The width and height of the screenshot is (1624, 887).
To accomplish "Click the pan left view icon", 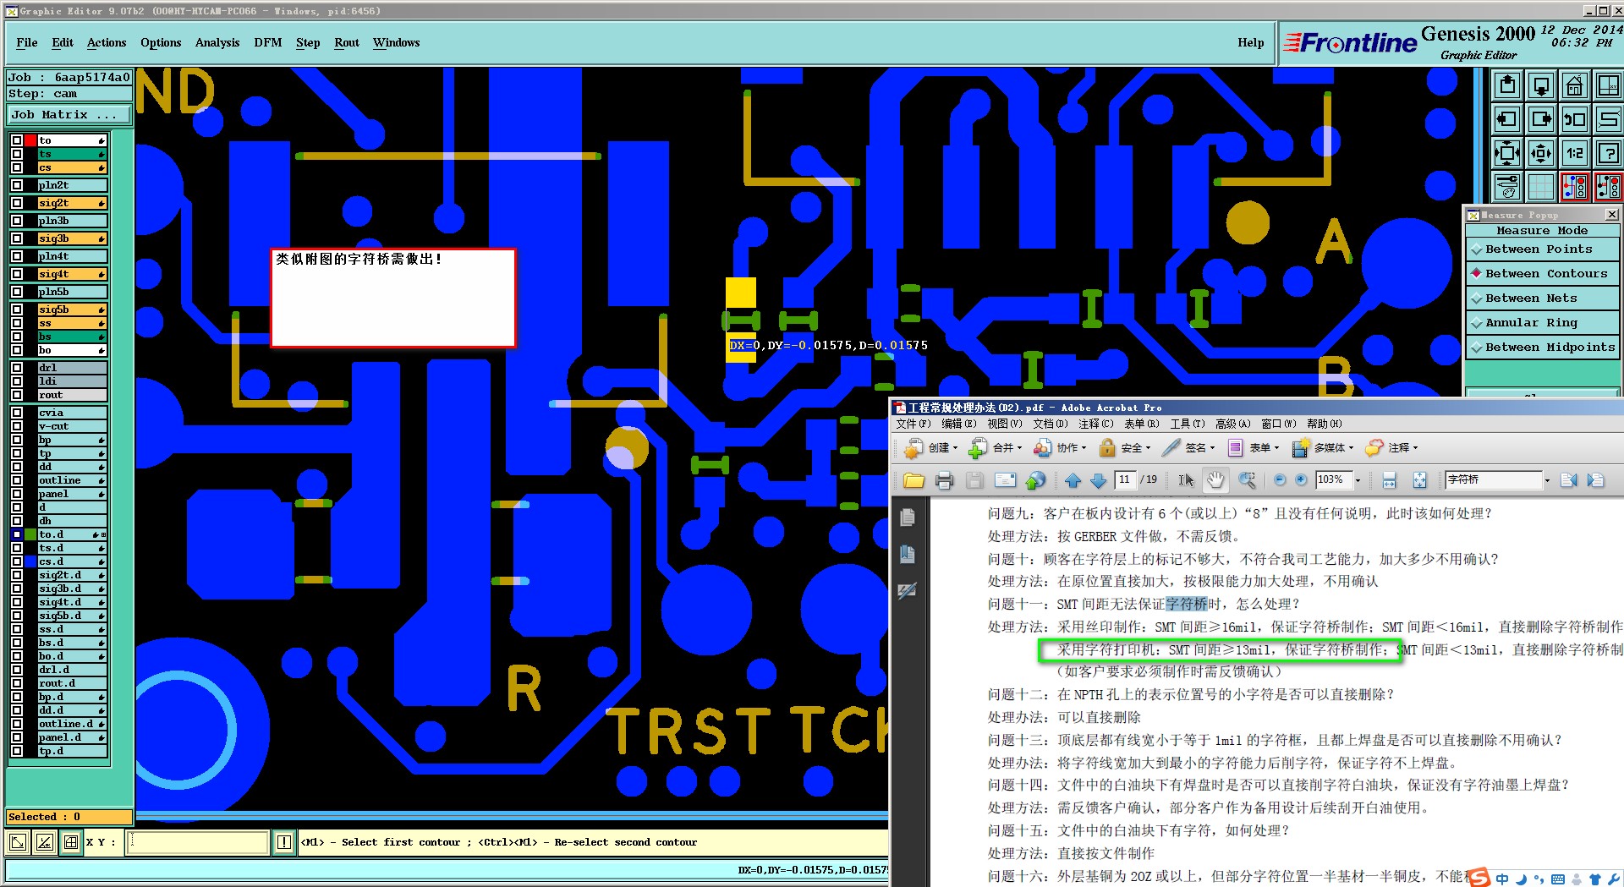I will (x=1507, y=119).
